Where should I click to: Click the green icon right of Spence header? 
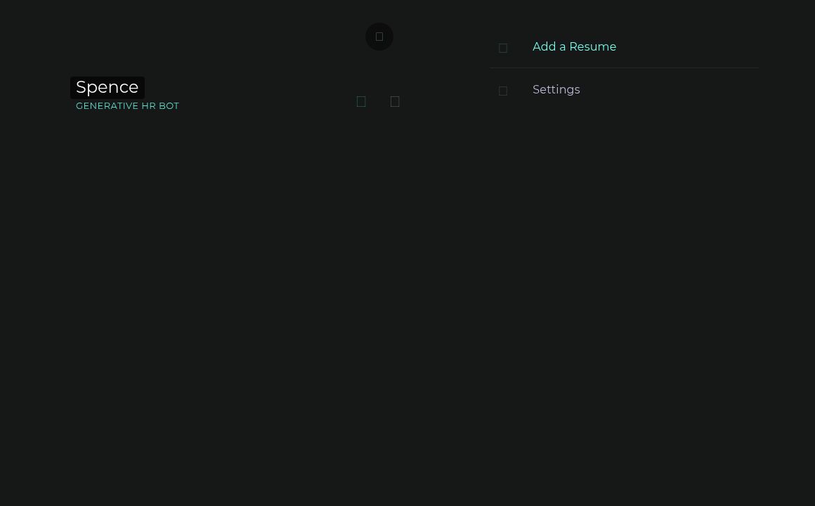click(361, 102)
